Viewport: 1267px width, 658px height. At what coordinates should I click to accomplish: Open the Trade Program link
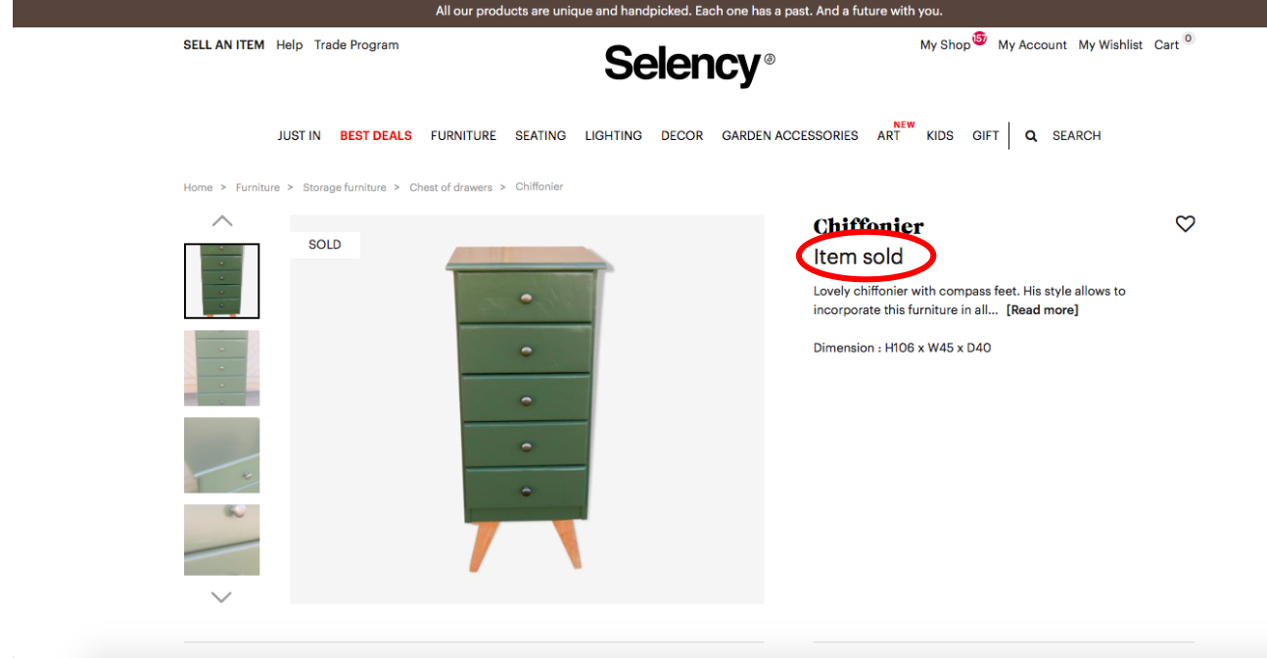click(x=356, y=45)
